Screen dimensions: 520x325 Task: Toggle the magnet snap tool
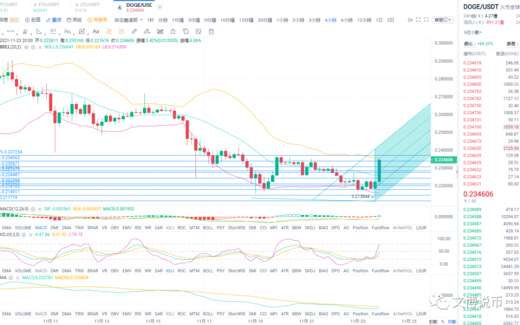coord(160,32)
